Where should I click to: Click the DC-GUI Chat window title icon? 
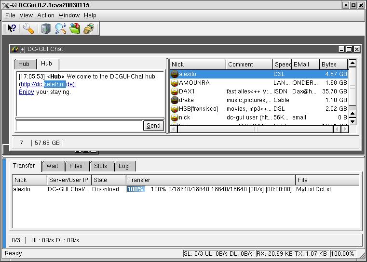pos(15,49)
